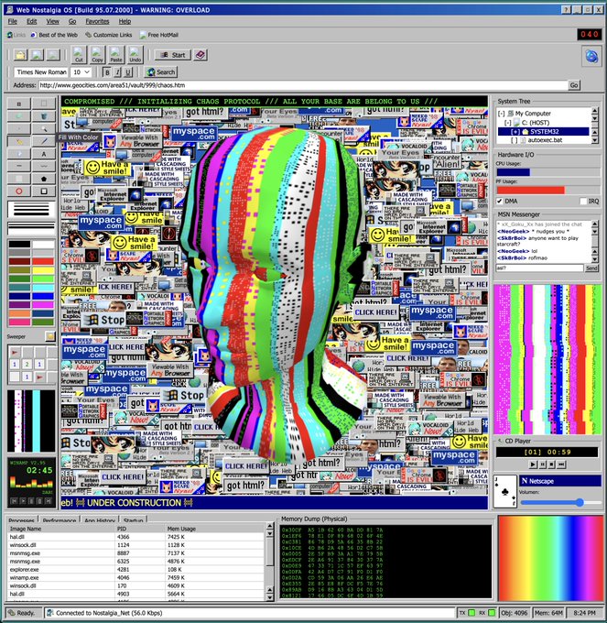The image size is (607, 623).
Task: Click the CD Player pause button
Action: pyautogui.click(x=542, y=465)
